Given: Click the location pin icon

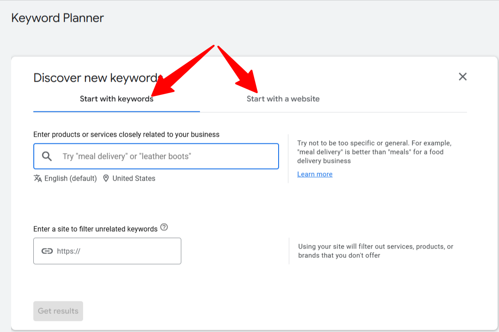Looking at the screenshot, I should (x=106, y=178).
